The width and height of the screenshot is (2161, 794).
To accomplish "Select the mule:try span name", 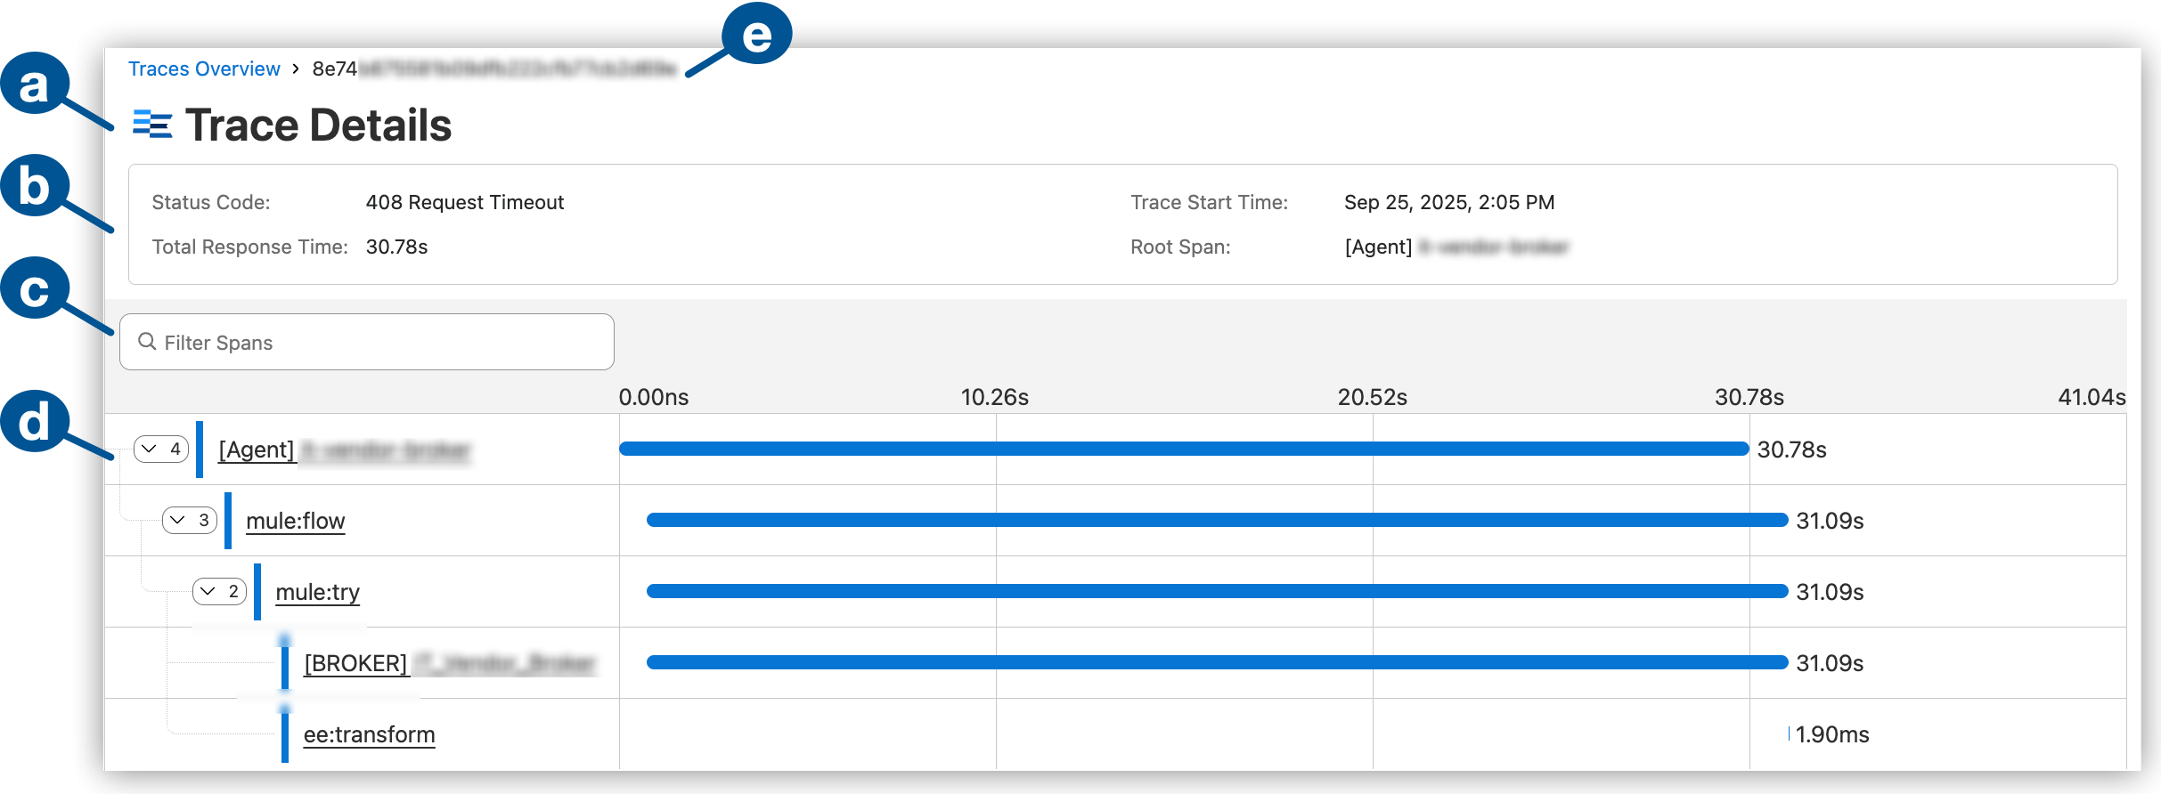I will (x=317, y=592).
